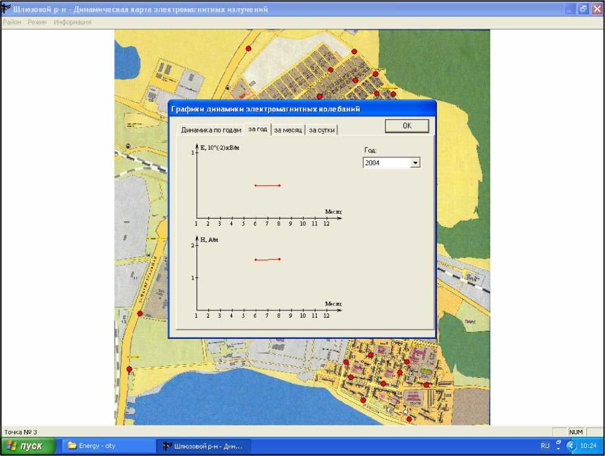This screenshot has width=605, height=456.
Task: Click the Energy - city folder taskbar icon
Action: pyautogui.click(x=73, y=445)
